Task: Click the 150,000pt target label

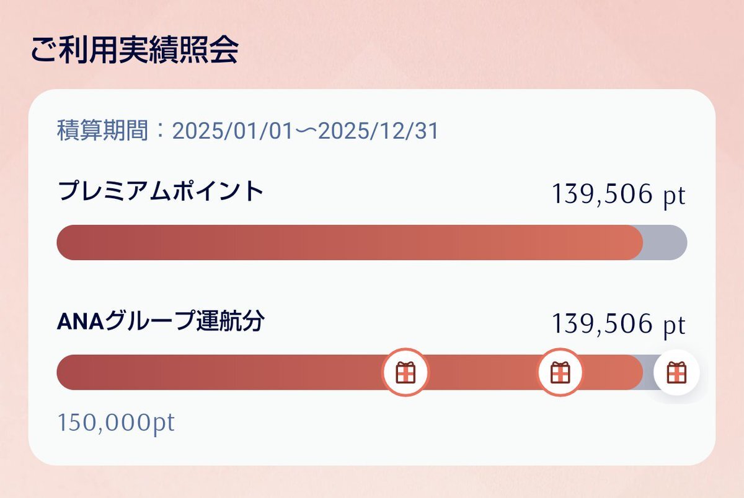Action: point(116,423)
